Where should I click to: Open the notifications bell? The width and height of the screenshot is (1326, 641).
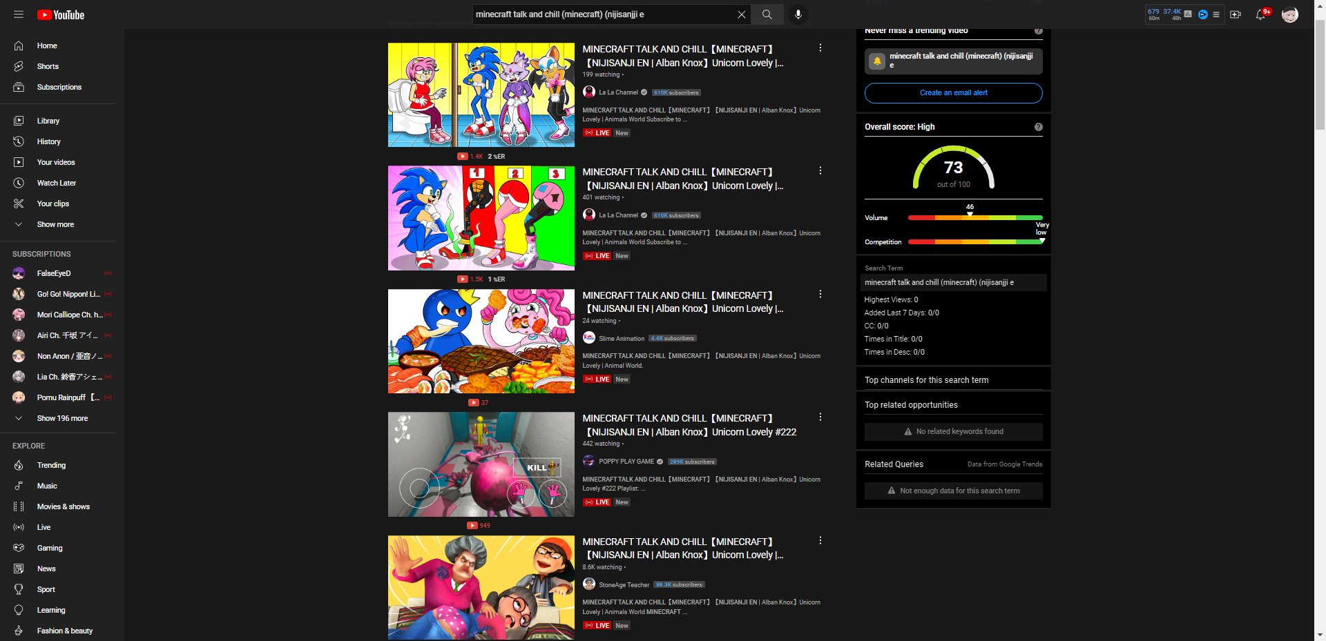pos(1261,14)
